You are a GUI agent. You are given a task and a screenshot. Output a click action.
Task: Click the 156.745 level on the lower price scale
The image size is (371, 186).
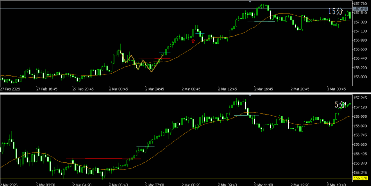pos(361,135)
